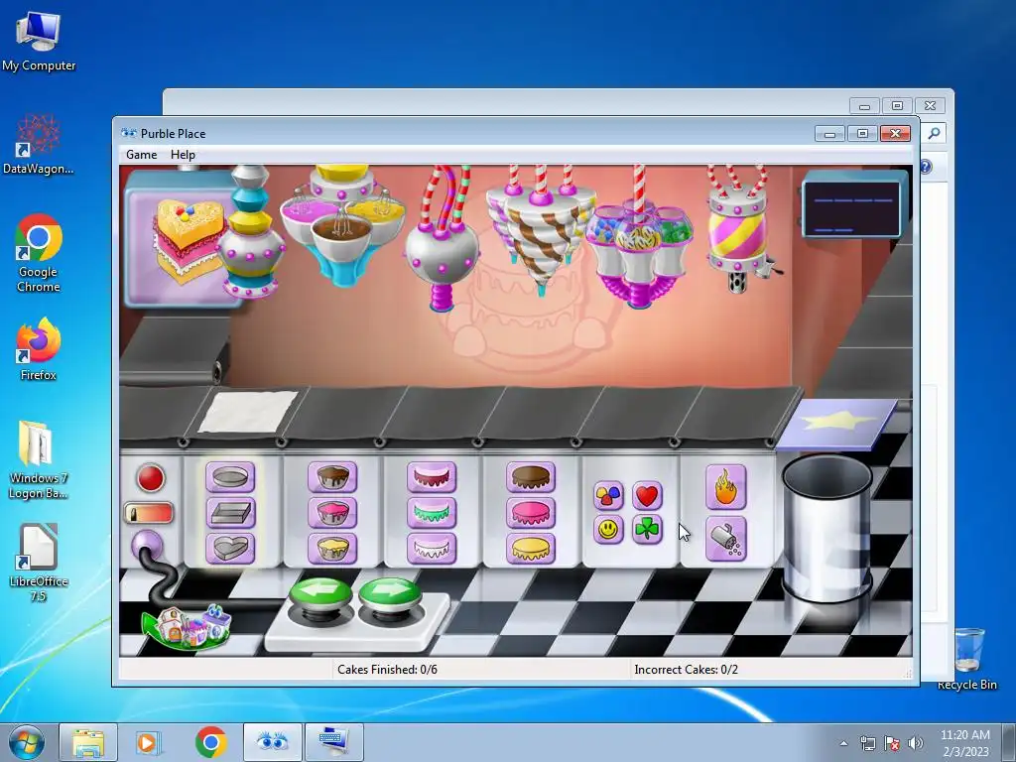Show hidden system tray icons
This screenshot has height=762, width=1016.
[x=843, y=743]
